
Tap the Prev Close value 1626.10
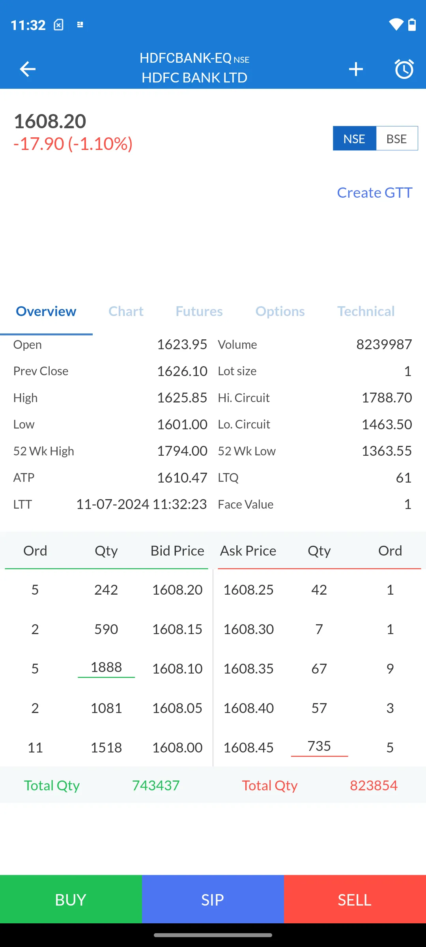coord(182,371)
